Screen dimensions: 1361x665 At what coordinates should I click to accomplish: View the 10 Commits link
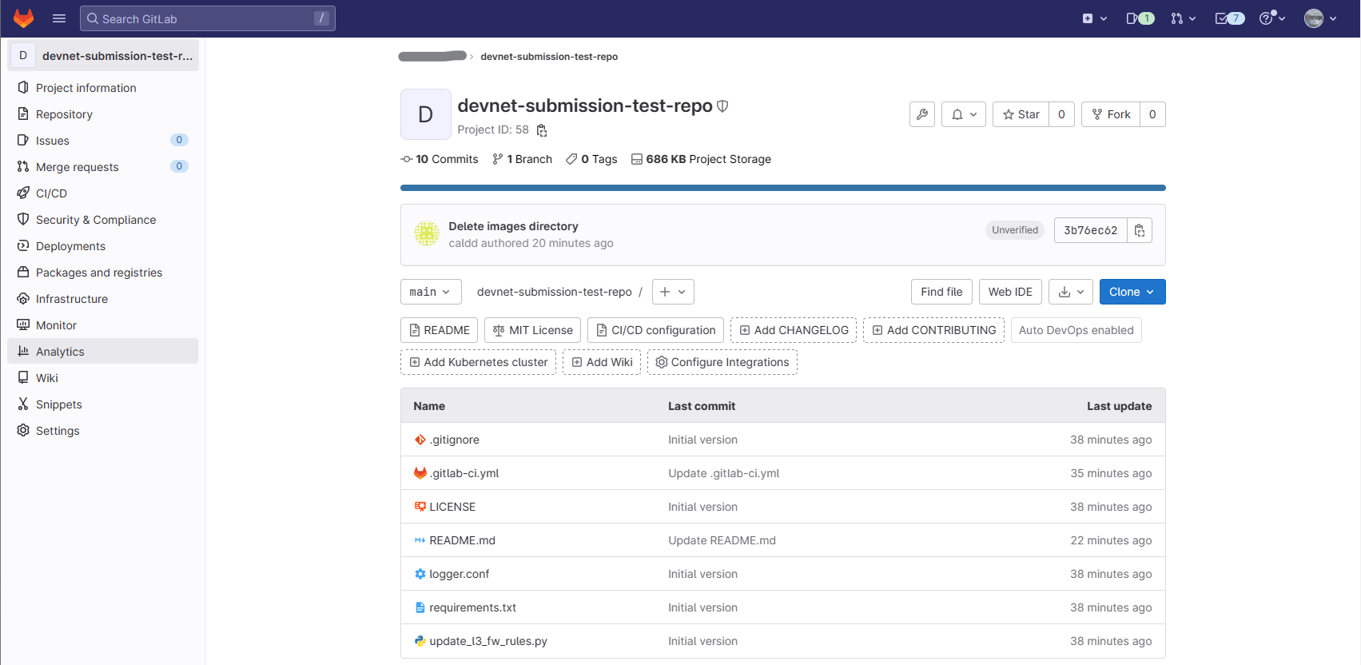click(x=440, y=159)
